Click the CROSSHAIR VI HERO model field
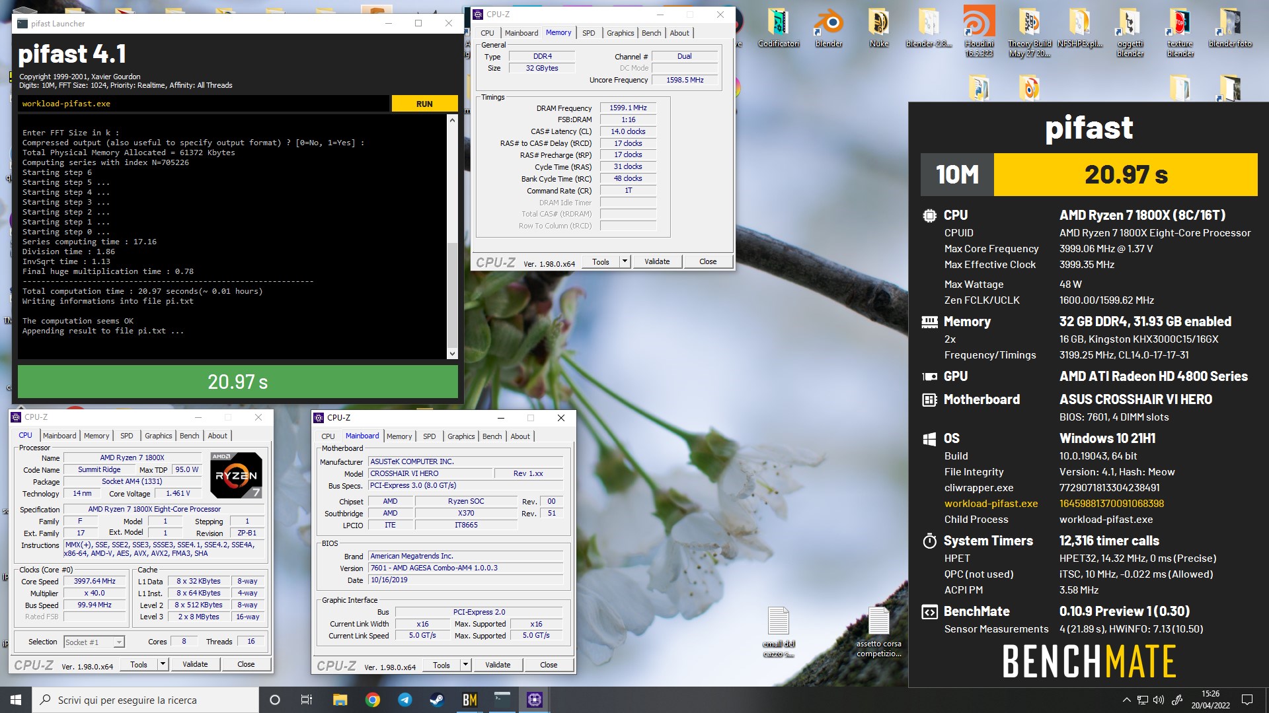 [x=430, y=473]
